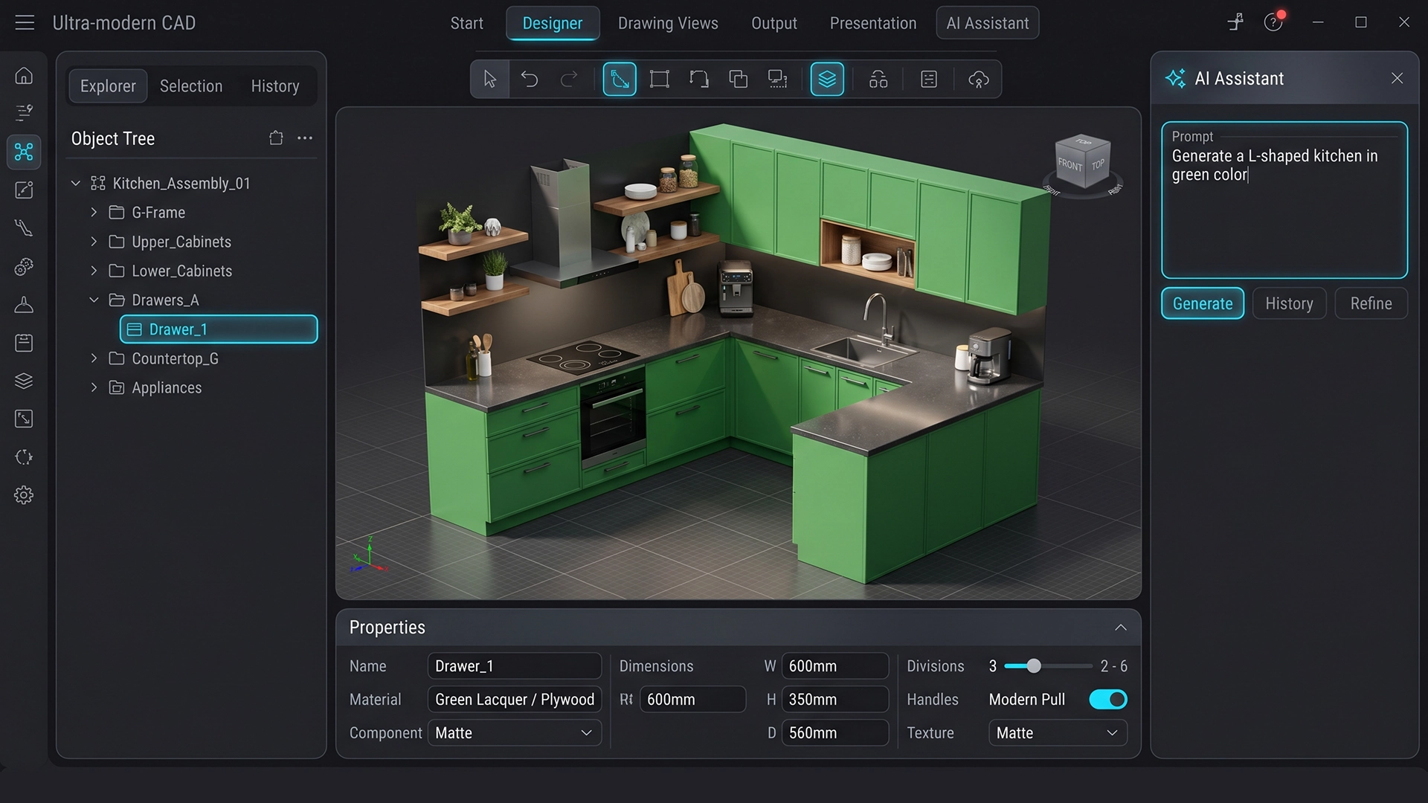
Task: Open the Selection tab in the Explorer panel
Action: click(x=191, y=86)
